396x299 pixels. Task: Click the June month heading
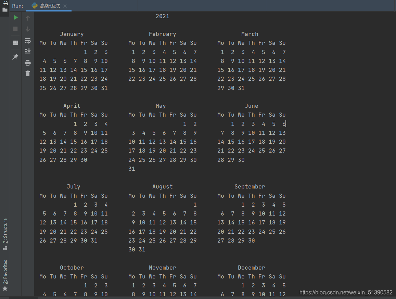(251, 106)
